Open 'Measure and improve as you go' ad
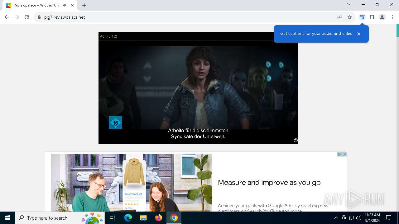 269,183
